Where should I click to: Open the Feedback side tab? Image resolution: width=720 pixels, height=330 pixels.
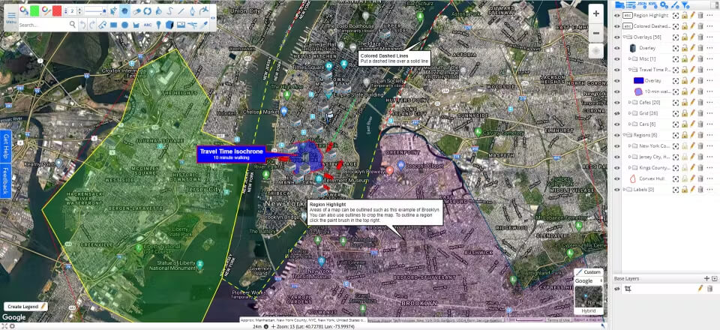pyautogui.click(x=6, y=181)
